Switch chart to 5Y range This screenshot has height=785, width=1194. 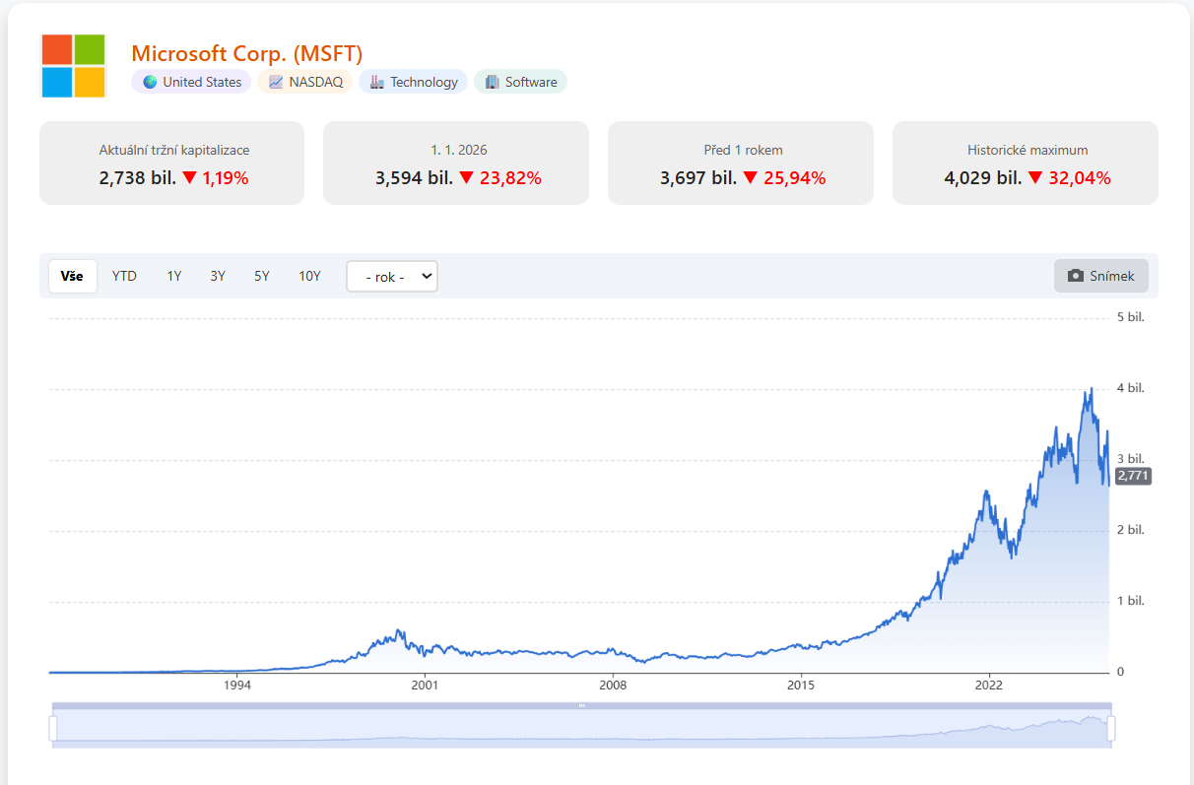pyautogui.click(x=262, y=276)
